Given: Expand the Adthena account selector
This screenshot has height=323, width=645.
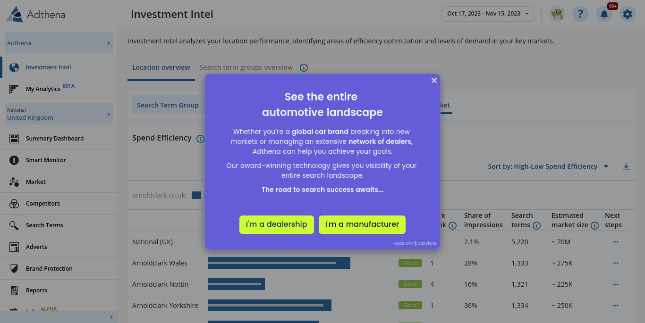Looking at the screenshot, I should [59, 43].
